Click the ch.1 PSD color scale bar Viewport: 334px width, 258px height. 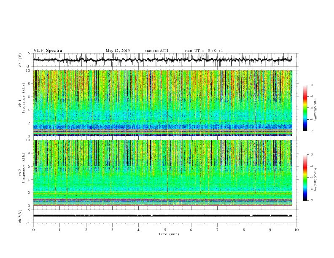click(305, 108)
